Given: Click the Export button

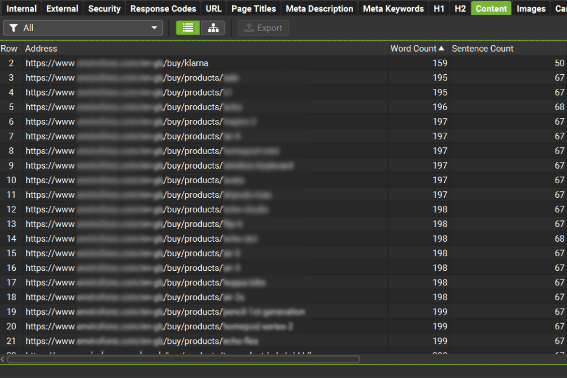Looking at the screenshot, I should (263, 27).
